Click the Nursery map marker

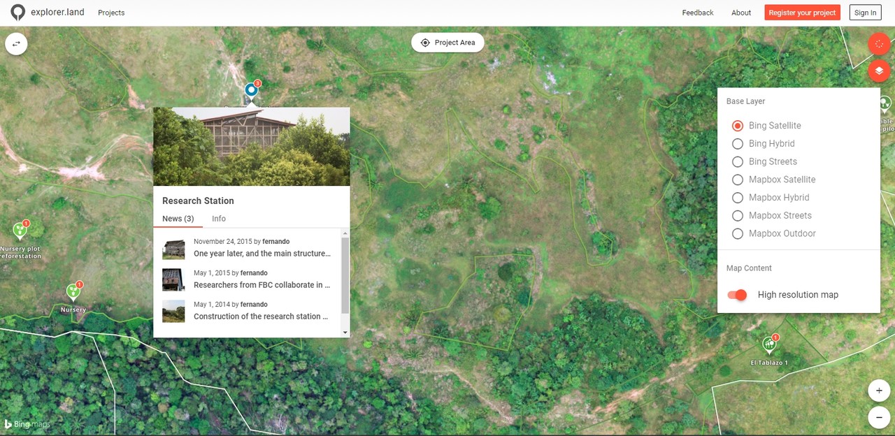point(73,292)
